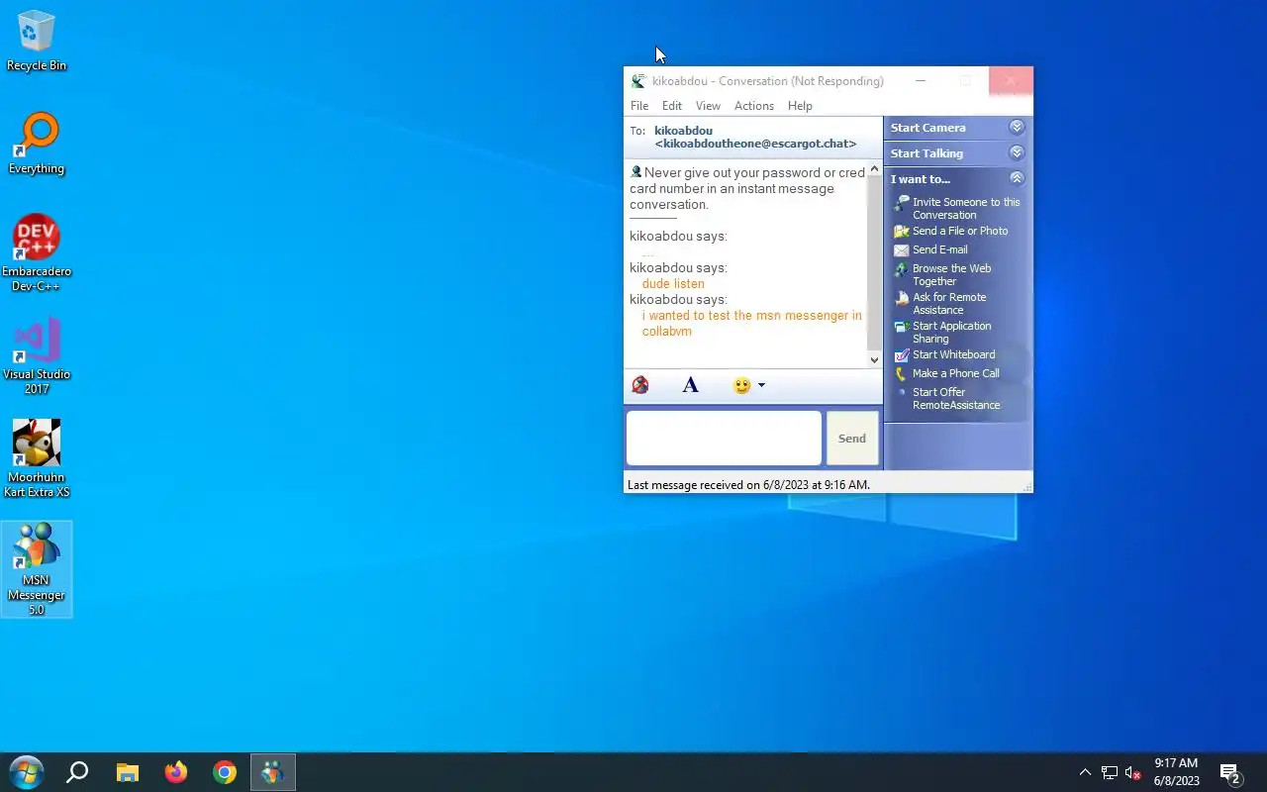Open the View menu

(x=708, y=106)
